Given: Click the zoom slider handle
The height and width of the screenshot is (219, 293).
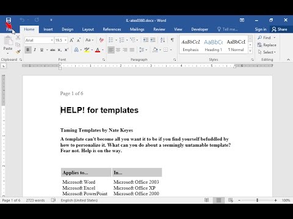Looking at the screenshot, I should 258,200.
